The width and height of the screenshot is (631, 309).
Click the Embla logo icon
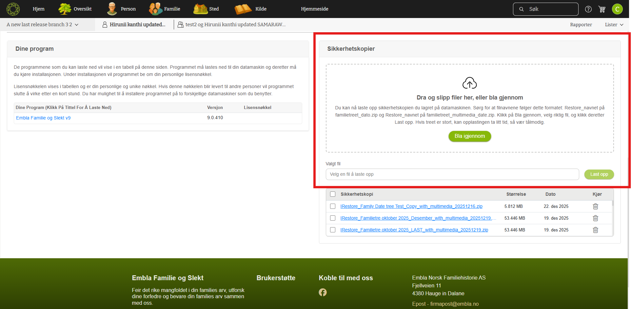13,9
